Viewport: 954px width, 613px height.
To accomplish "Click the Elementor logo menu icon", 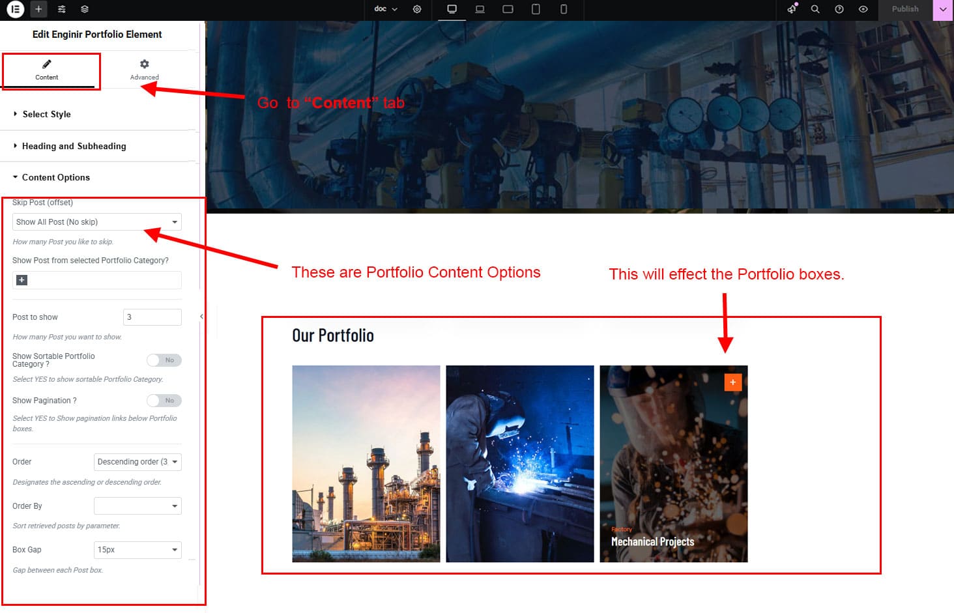I will [x=15, y=9].
